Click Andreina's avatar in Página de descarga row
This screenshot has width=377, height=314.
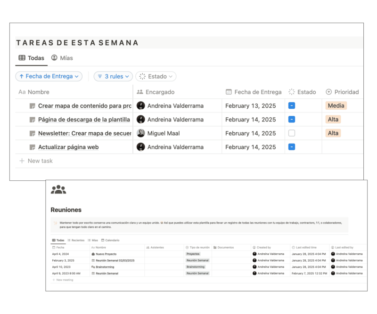pyautogui.click(x=140, y=120)
